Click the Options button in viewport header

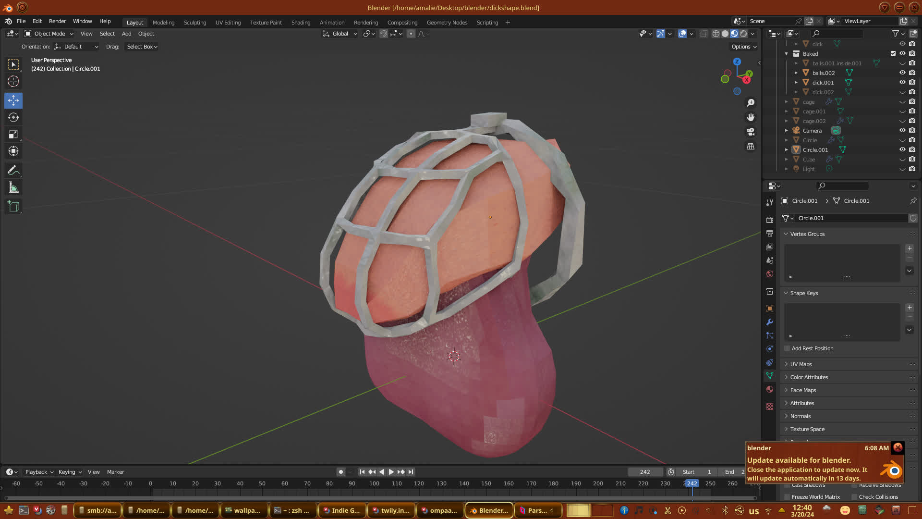744,47
